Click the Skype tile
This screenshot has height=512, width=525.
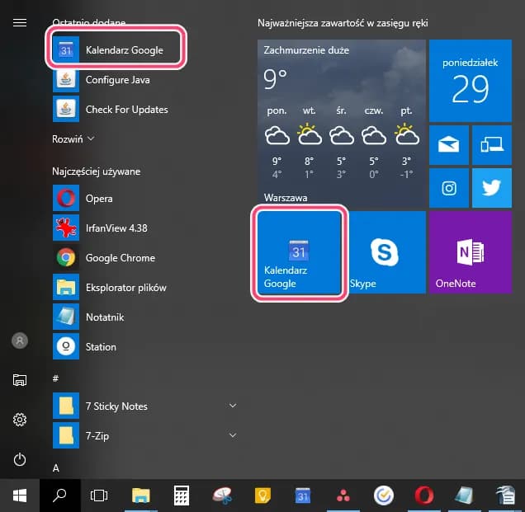coord(384,252)
